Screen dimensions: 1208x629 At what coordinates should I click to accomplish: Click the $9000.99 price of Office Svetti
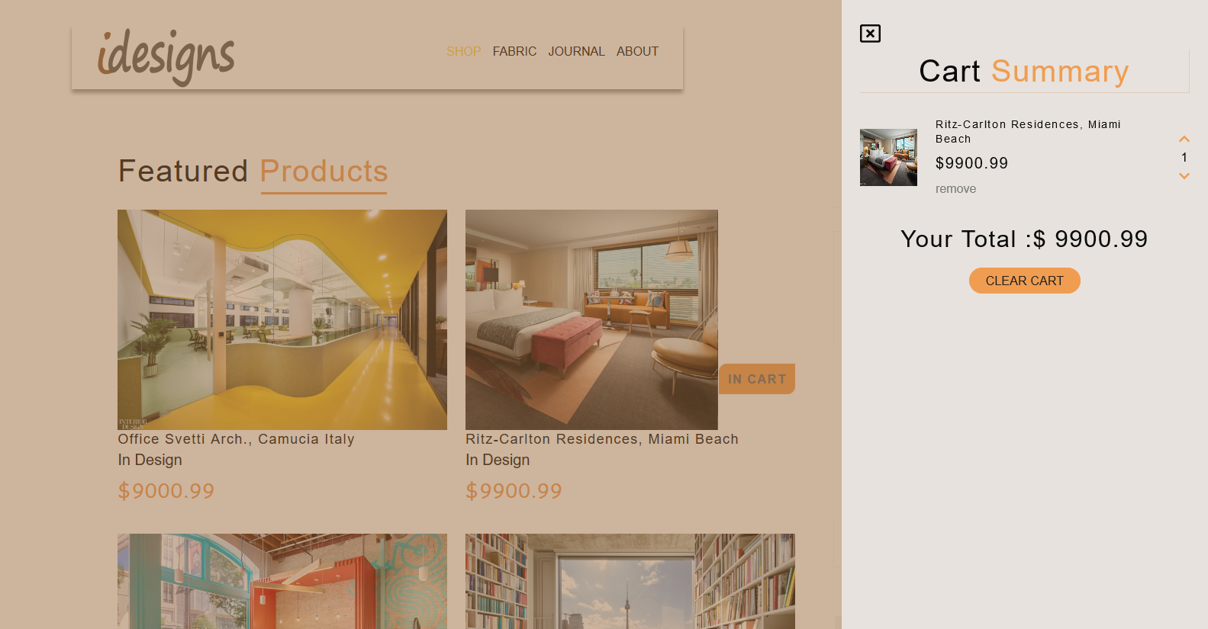pyautogui.click(x=166, y=491)
